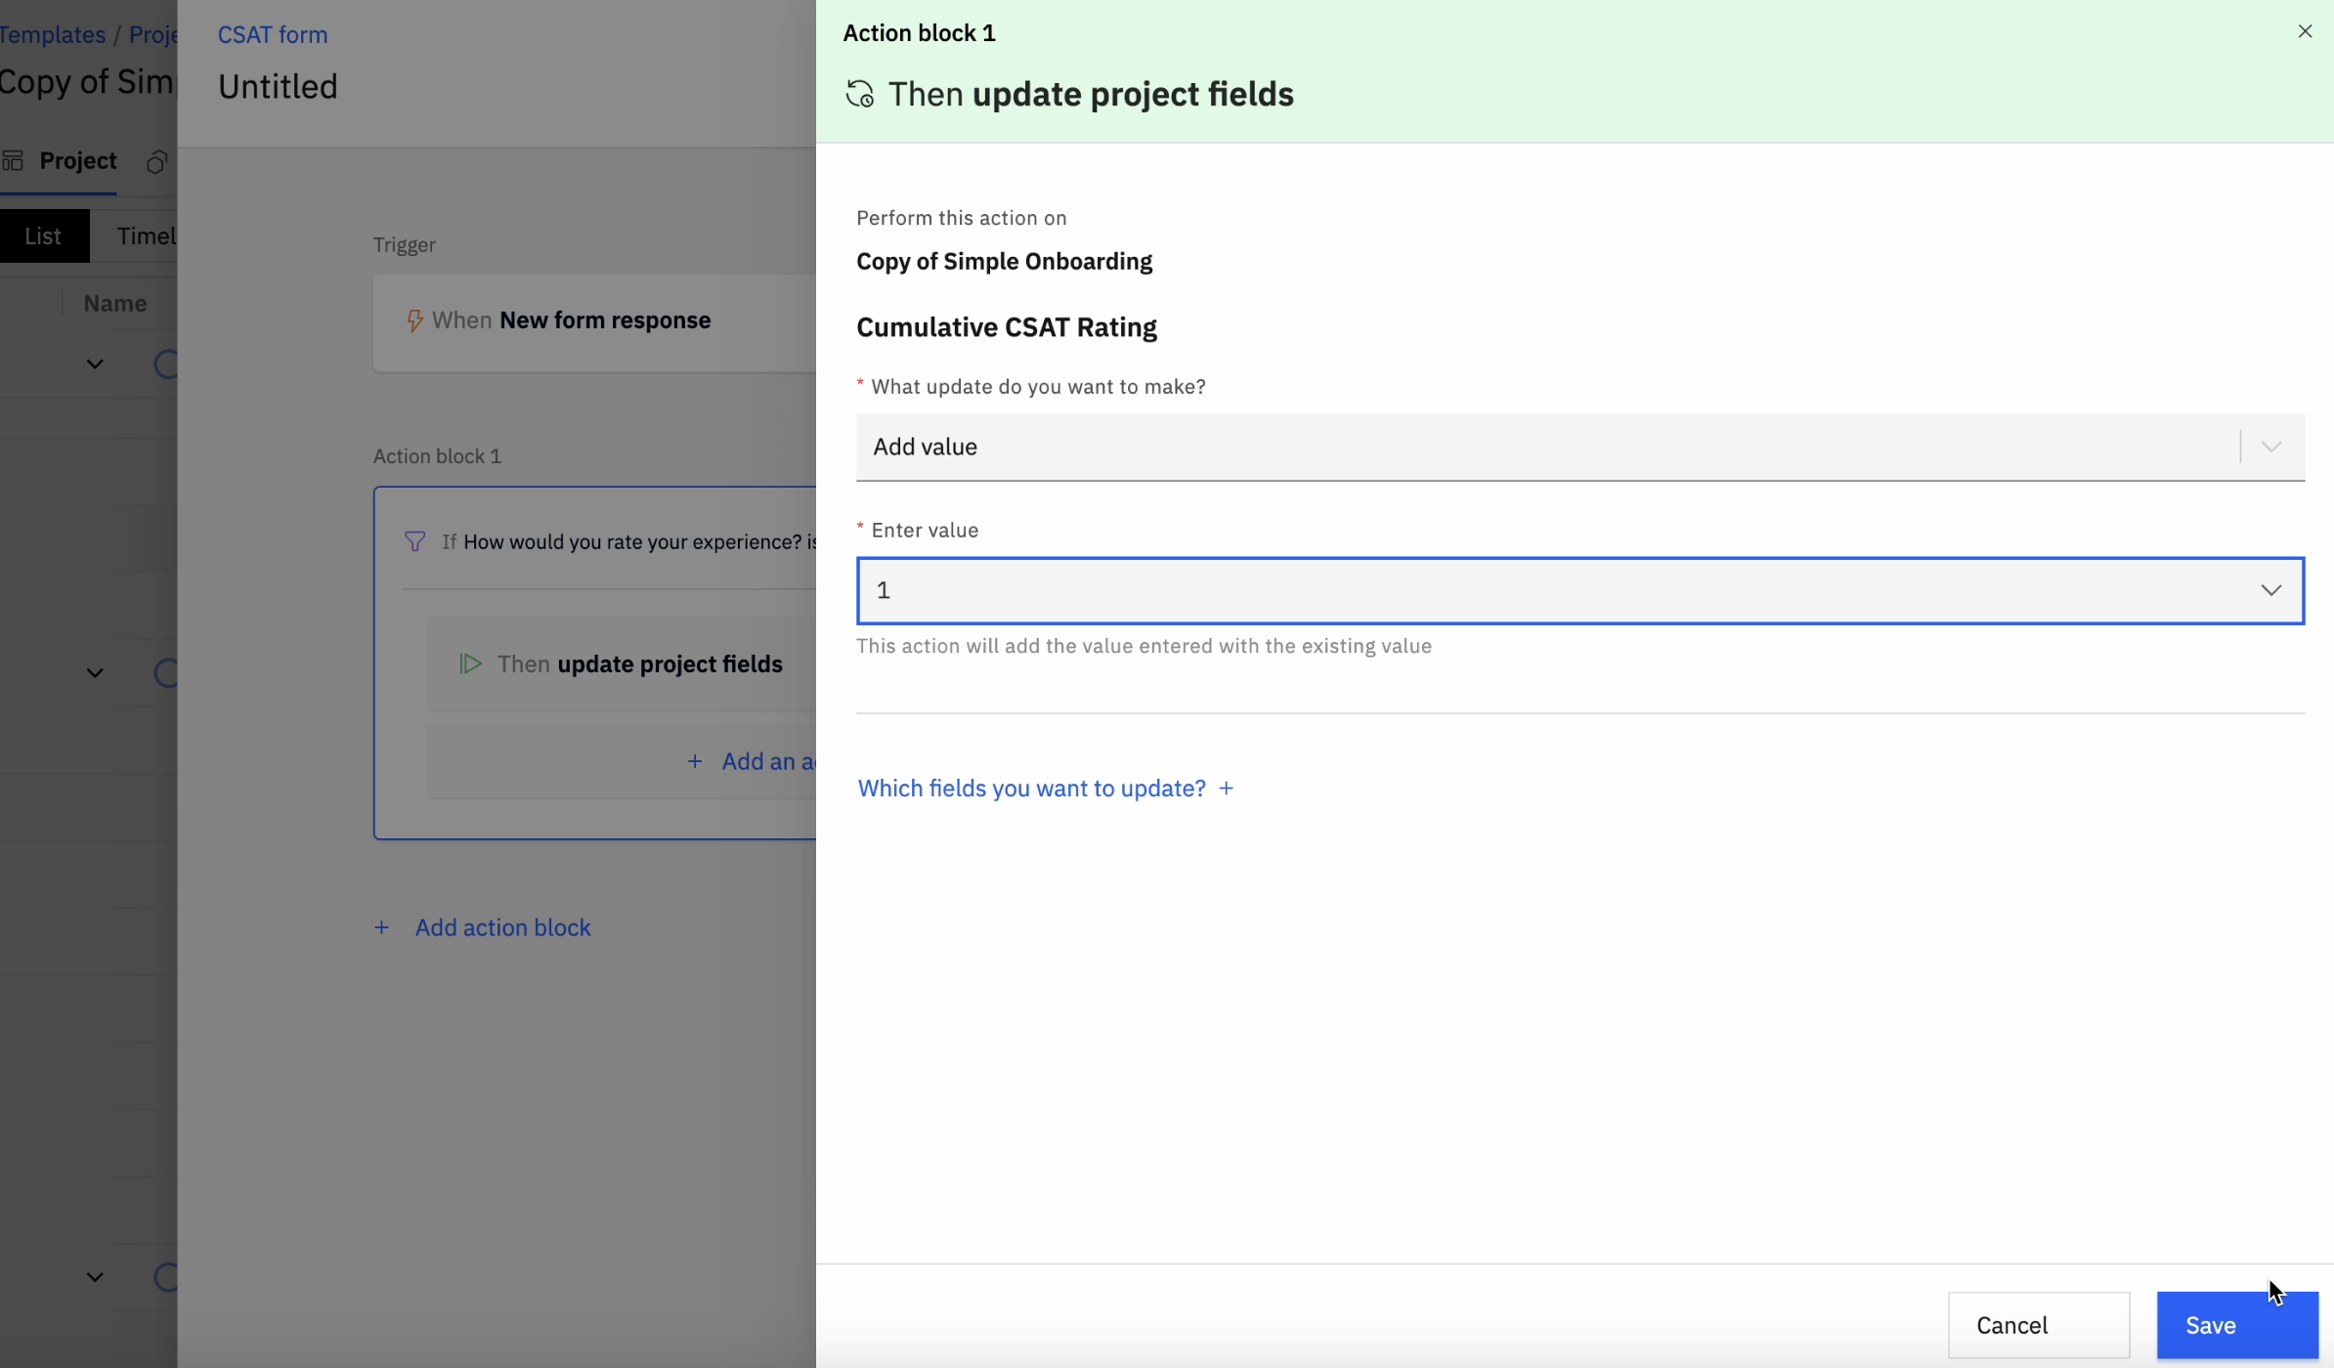Expand the Enter value dropdown chevron
2334x1368 pixels.
[2270, 590]
